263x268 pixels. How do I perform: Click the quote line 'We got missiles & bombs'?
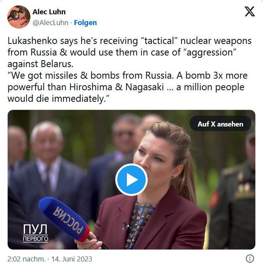tap(128, 76)
